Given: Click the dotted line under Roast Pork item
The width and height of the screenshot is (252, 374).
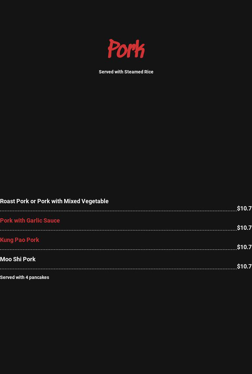Looking at the screenshot, I should point(118,211).
